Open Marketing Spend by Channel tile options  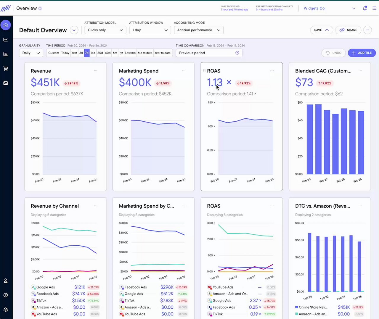[184, 206]
